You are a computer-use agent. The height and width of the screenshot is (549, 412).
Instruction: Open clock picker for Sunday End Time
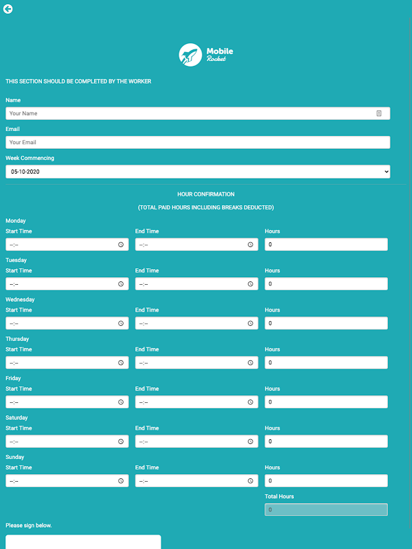[251, 481]
